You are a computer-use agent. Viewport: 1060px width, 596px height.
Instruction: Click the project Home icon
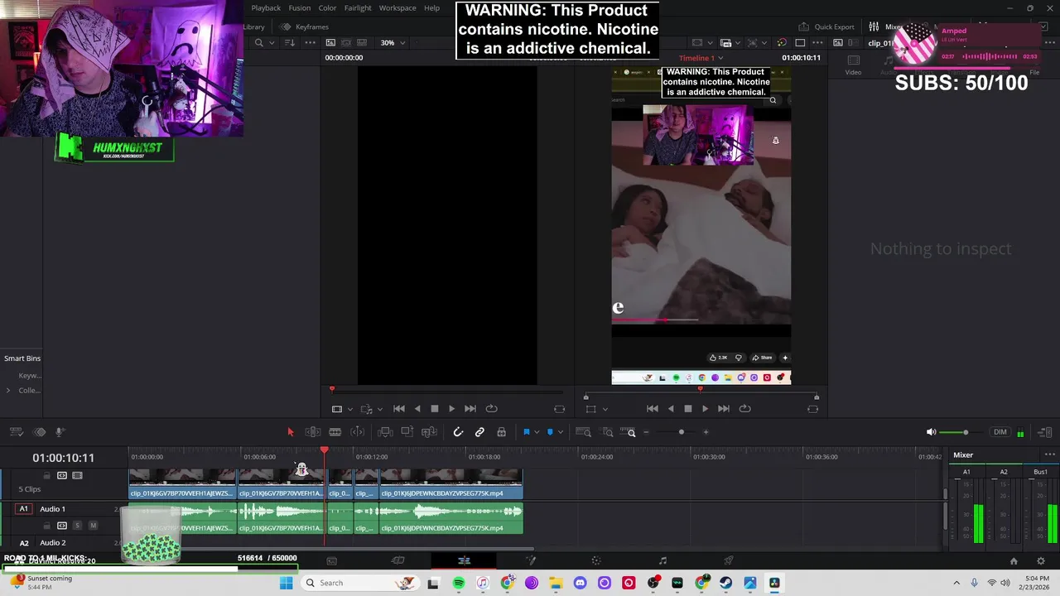point(1013,561)
